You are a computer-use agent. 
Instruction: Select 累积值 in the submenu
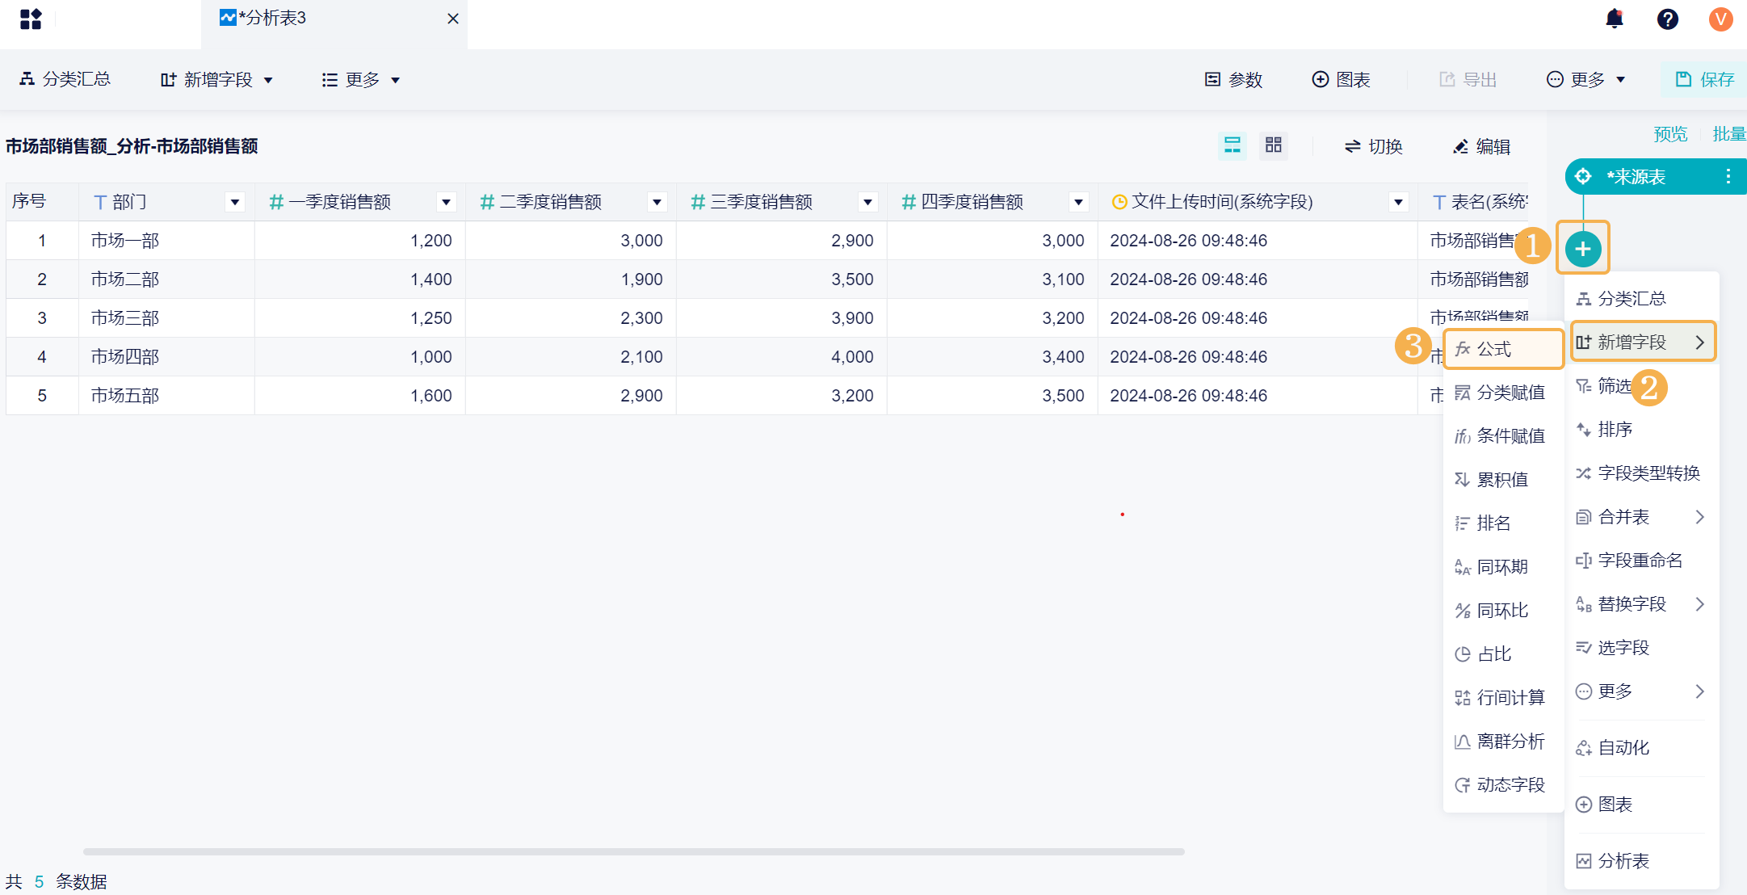(x=1503, y=479)
